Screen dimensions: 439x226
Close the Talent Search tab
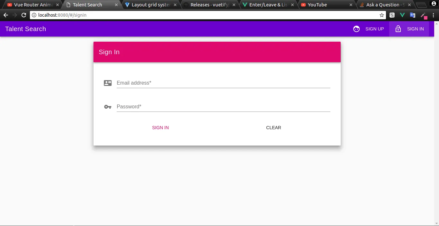coord(116,5)
